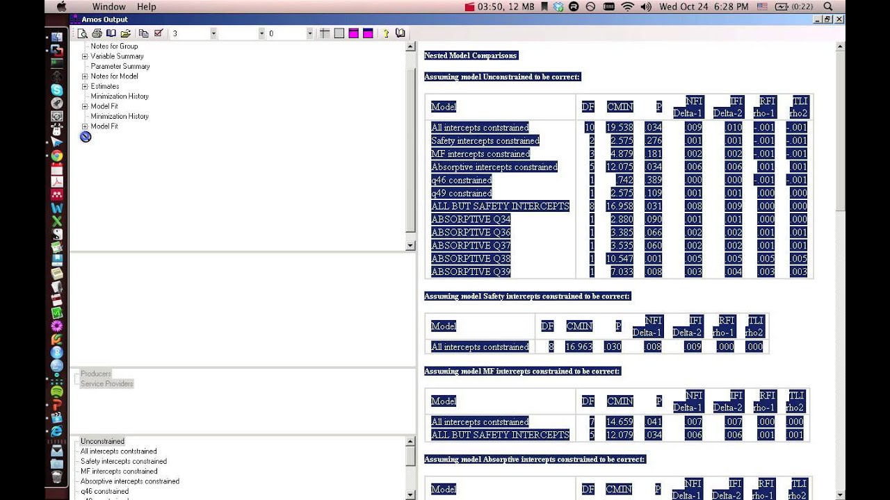Viewport: 890px width, 500px height.
Task: Open Spotify from the Dock
Action: pyautogui.click(x=57, y=392)
